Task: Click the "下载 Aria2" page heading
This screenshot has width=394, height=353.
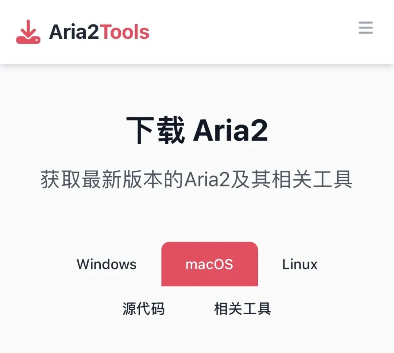Action: (197, 130)
